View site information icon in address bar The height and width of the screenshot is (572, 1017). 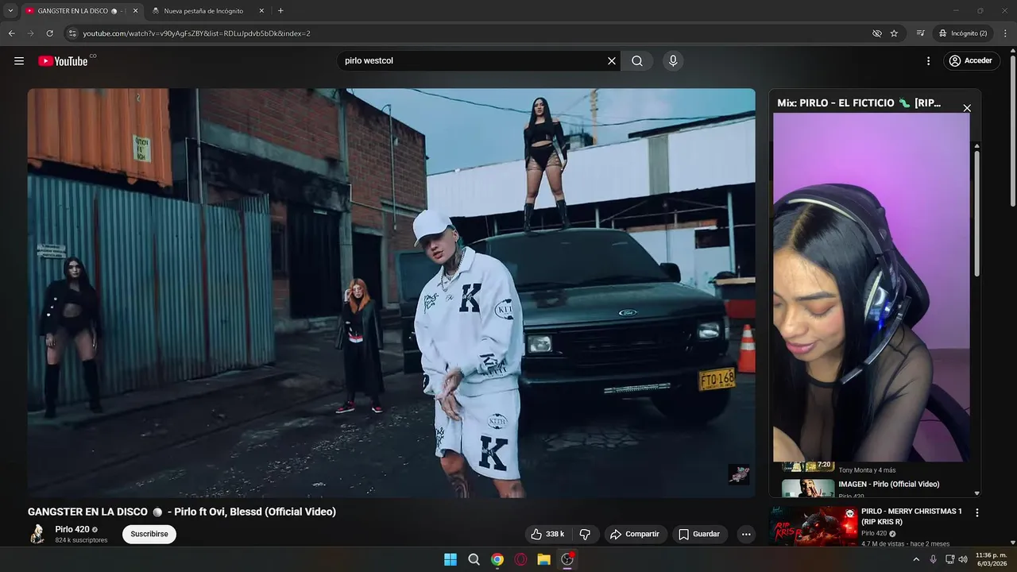pos(72,33)
